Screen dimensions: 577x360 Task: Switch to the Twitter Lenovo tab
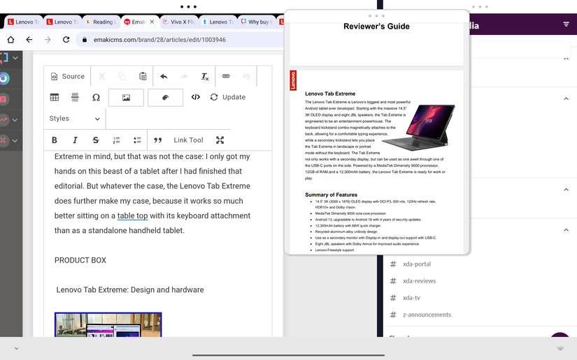pos(218,22)
